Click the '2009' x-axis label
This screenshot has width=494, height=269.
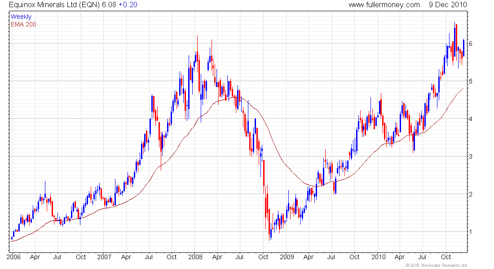point(287,257)
